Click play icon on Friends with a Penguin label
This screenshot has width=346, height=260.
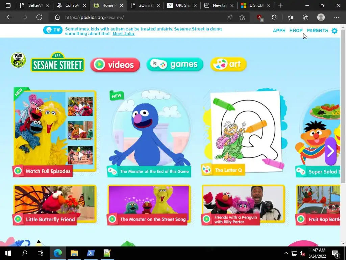206,219
